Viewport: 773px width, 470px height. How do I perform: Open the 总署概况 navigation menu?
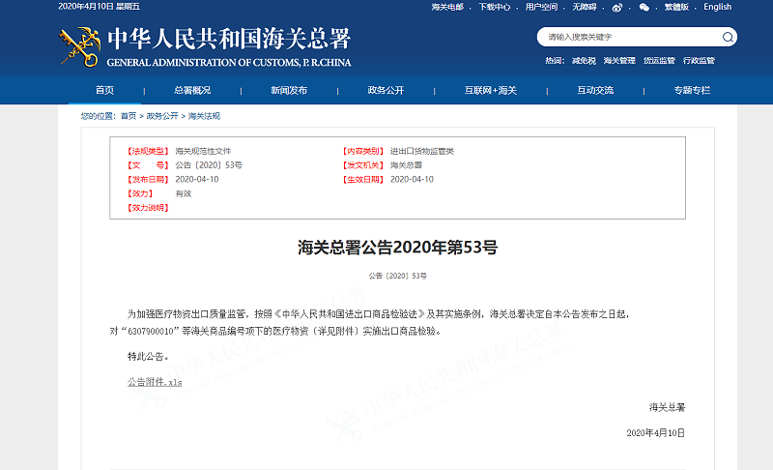[x=192, y=90]
